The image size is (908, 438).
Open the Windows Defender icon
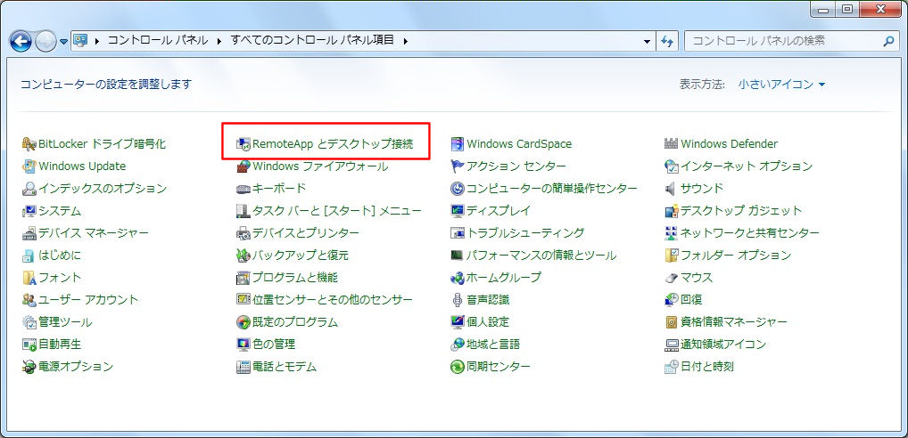[x=671, y=144]
